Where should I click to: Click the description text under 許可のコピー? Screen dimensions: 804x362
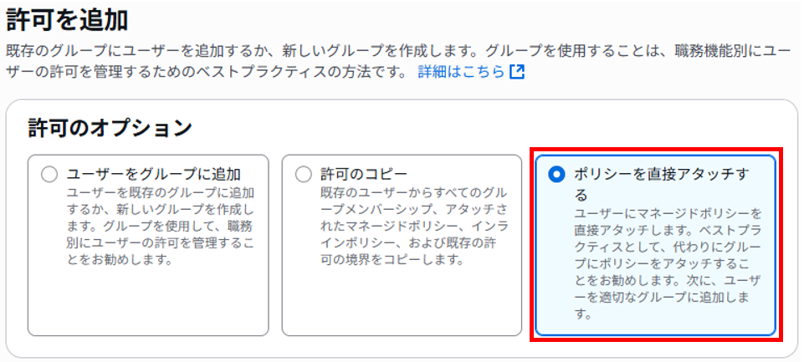click(414, 226)
